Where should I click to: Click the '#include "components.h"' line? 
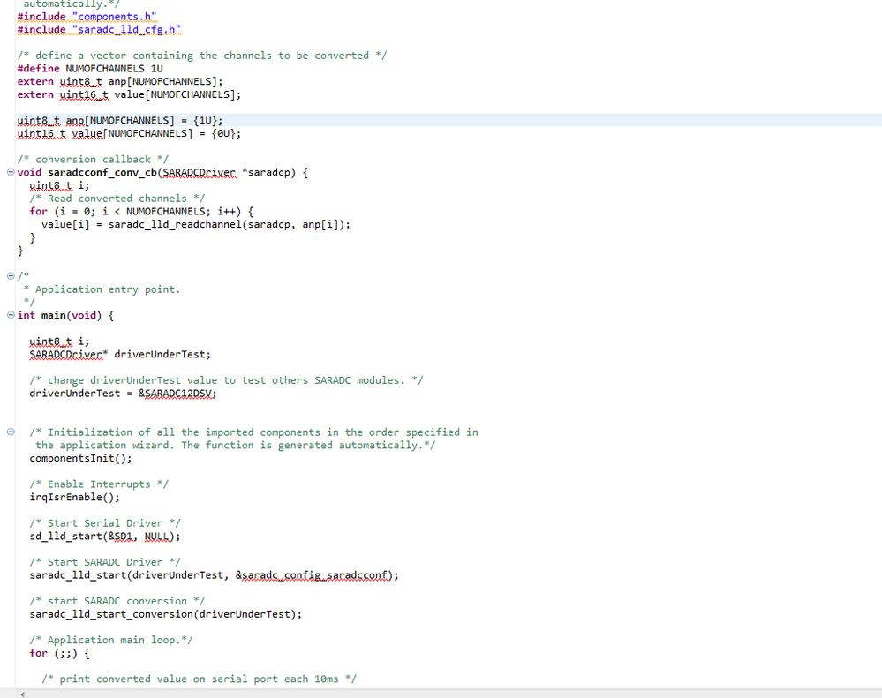(x=87, y=17)
